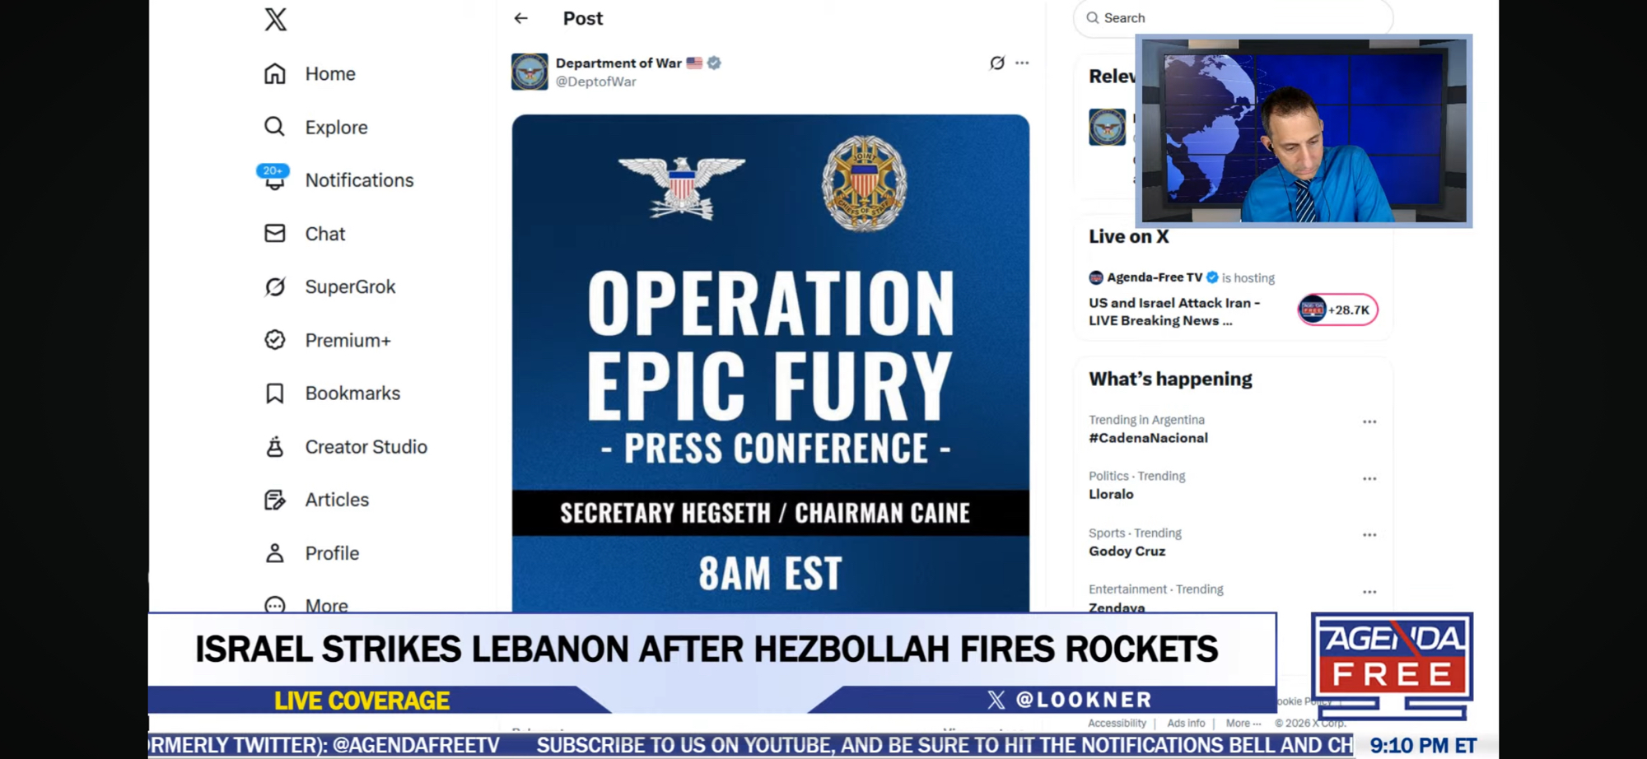Open the Bookmarks icon

(x=275, y=393)
